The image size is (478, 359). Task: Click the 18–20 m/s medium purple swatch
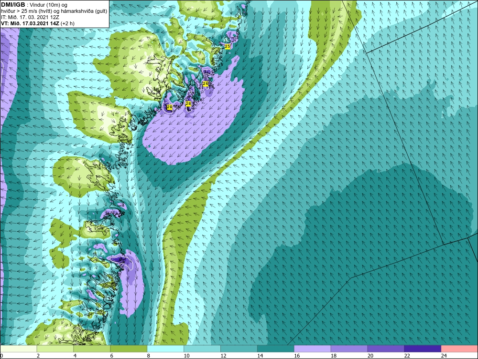[x=349, y=349]
